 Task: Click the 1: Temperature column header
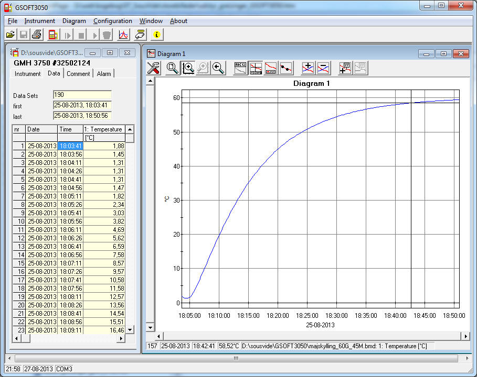coord(104,129)
